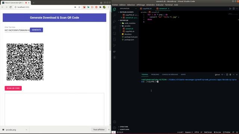Click the generated QR code image
Screen dimensions: 239x134
25,62
